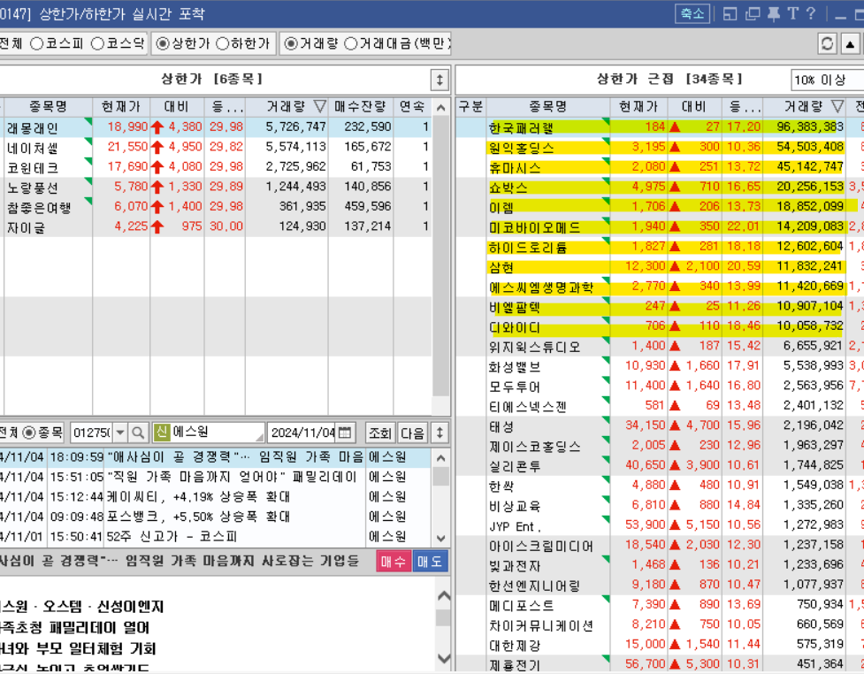Image resolution: width=864 pixels, height=674 pixels.
Task: Open the stock code dropdown arrow
Action: (120, 433)
